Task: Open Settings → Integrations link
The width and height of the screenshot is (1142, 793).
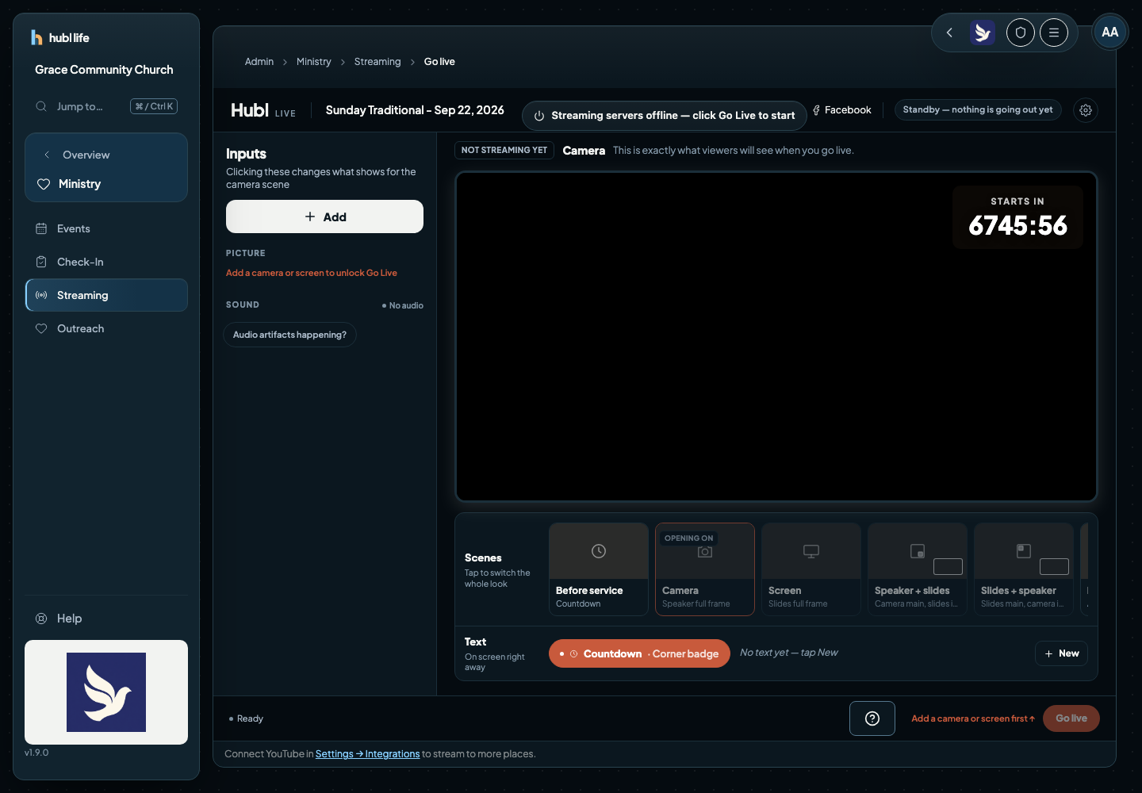Action: 367,754
